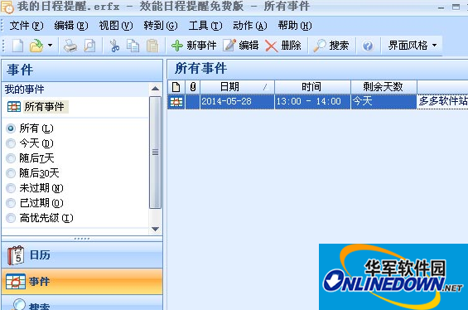This screenshot has height=310, width=468.
Task: Click the 编辑 edit toolbar button
Action: [x=240, y=46]
